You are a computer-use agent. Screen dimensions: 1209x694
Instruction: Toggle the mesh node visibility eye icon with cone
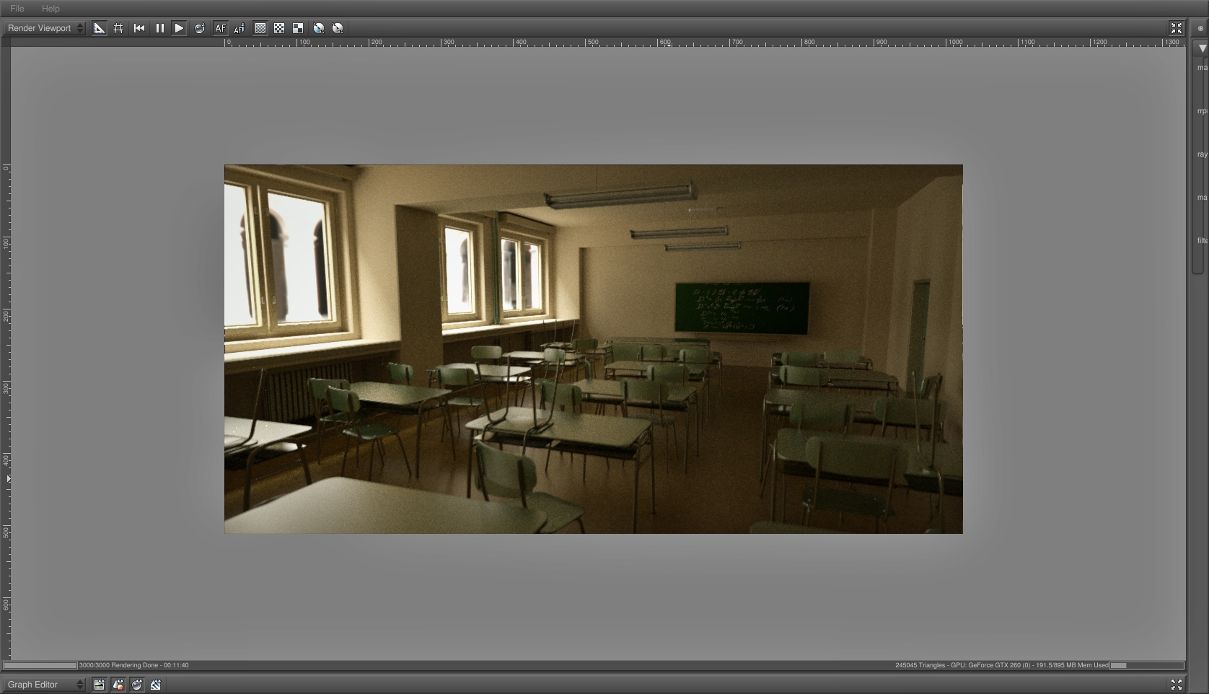(x=118, y=685)
